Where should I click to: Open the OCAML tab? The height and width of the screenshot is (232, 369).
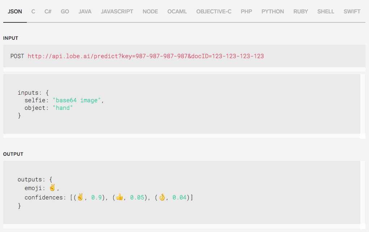[x=177, y=12]
